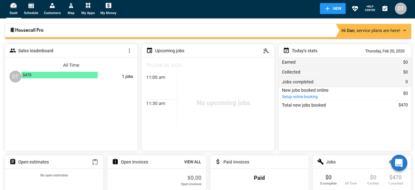Click the add job wrench icon

coord(266,51)
